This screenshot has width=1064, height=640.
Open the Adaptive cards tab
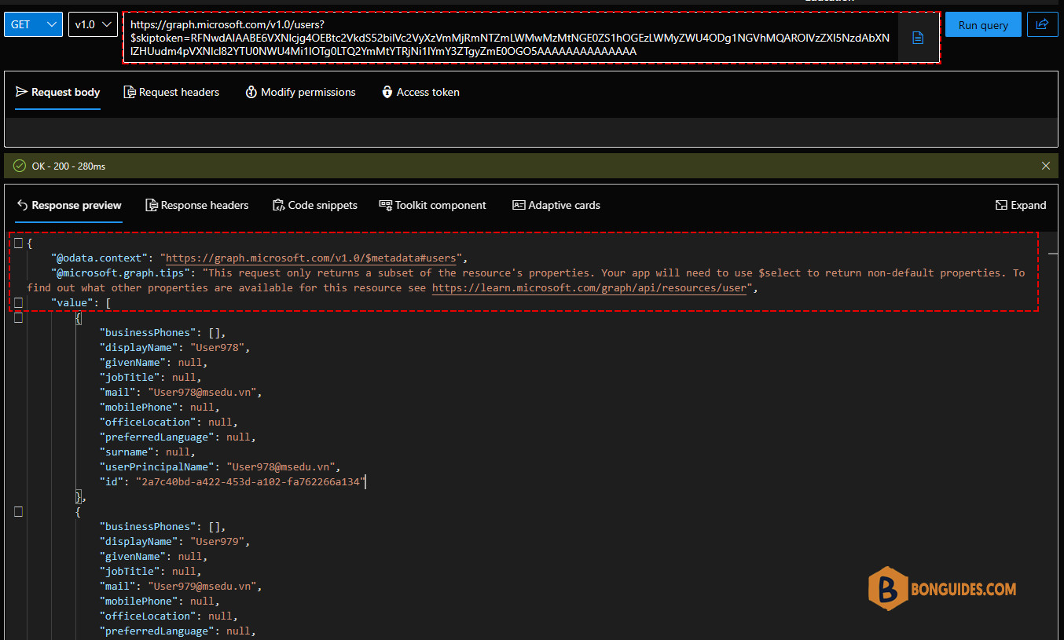[x=556, y=206]
